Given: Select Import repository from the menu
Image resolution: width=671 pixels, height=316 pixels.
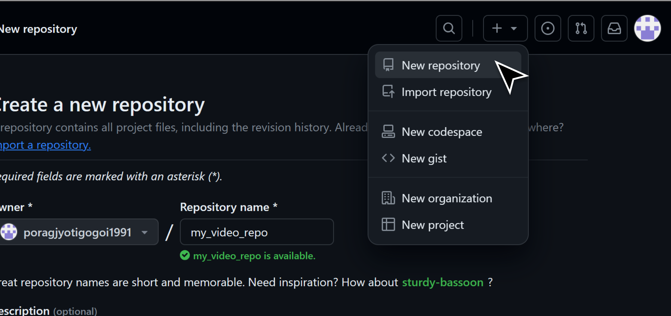Looking at the screenshot, I should (x=448, y=92).
